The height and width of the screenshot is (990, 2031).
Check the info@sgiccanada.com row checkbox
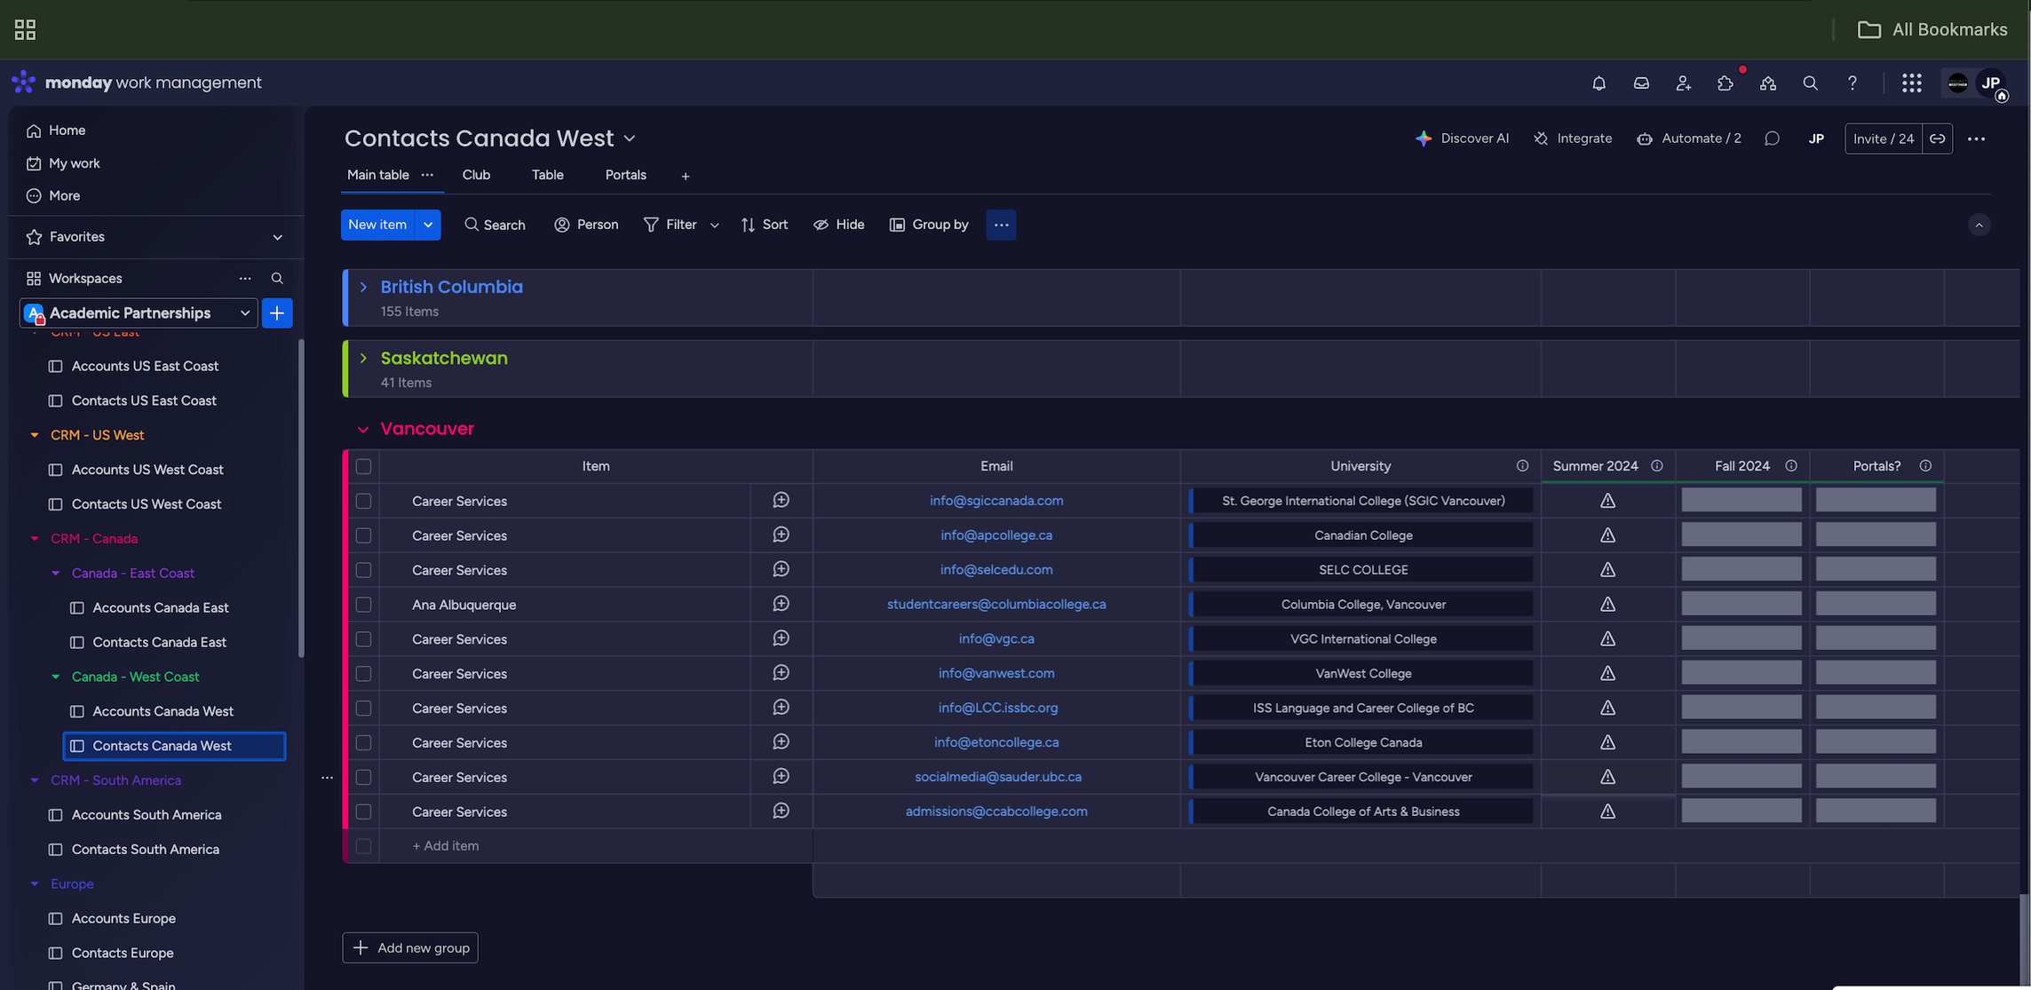pyautogui.click(x=363, y=501)
